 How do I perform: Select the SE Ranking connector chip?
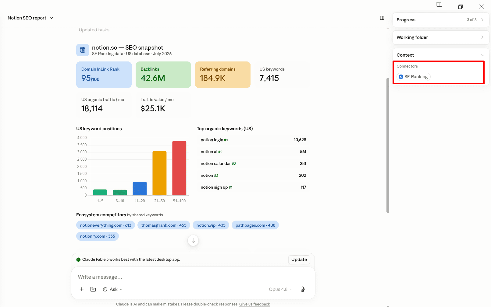click(413, 77)
